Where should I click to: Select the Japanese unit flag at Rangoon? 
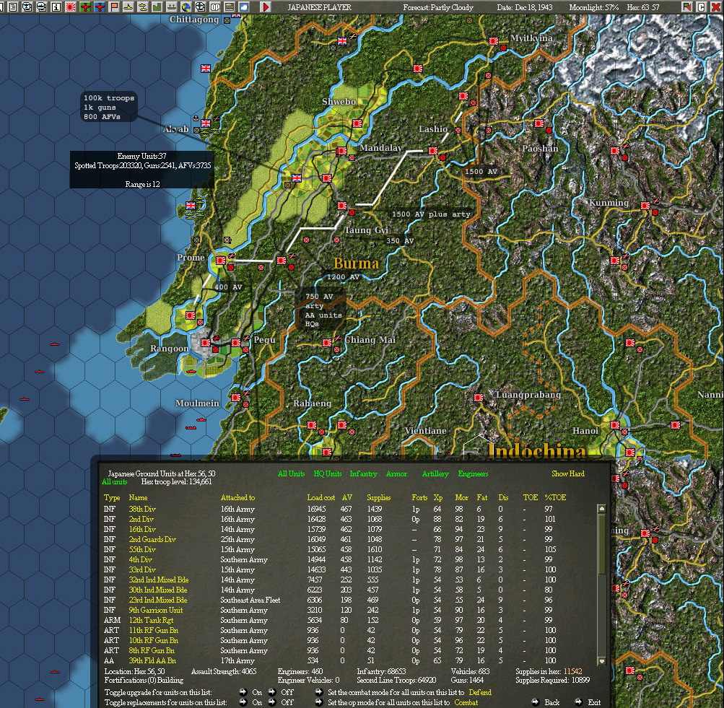tap(206, 343)
